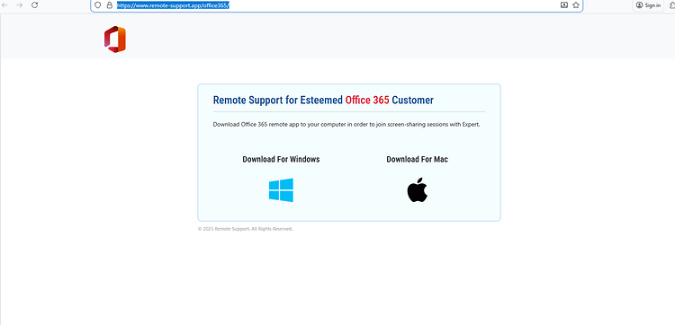Image resolution: width=675 pixels, height=325 pixels.
Task: Sign in to the browser account
Action: [x=648, y=5]
